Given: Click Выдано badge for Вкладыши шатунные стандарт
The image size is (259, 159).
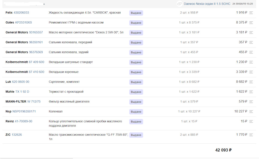Looking at the screenshot, I should click(x=136, y=62).
